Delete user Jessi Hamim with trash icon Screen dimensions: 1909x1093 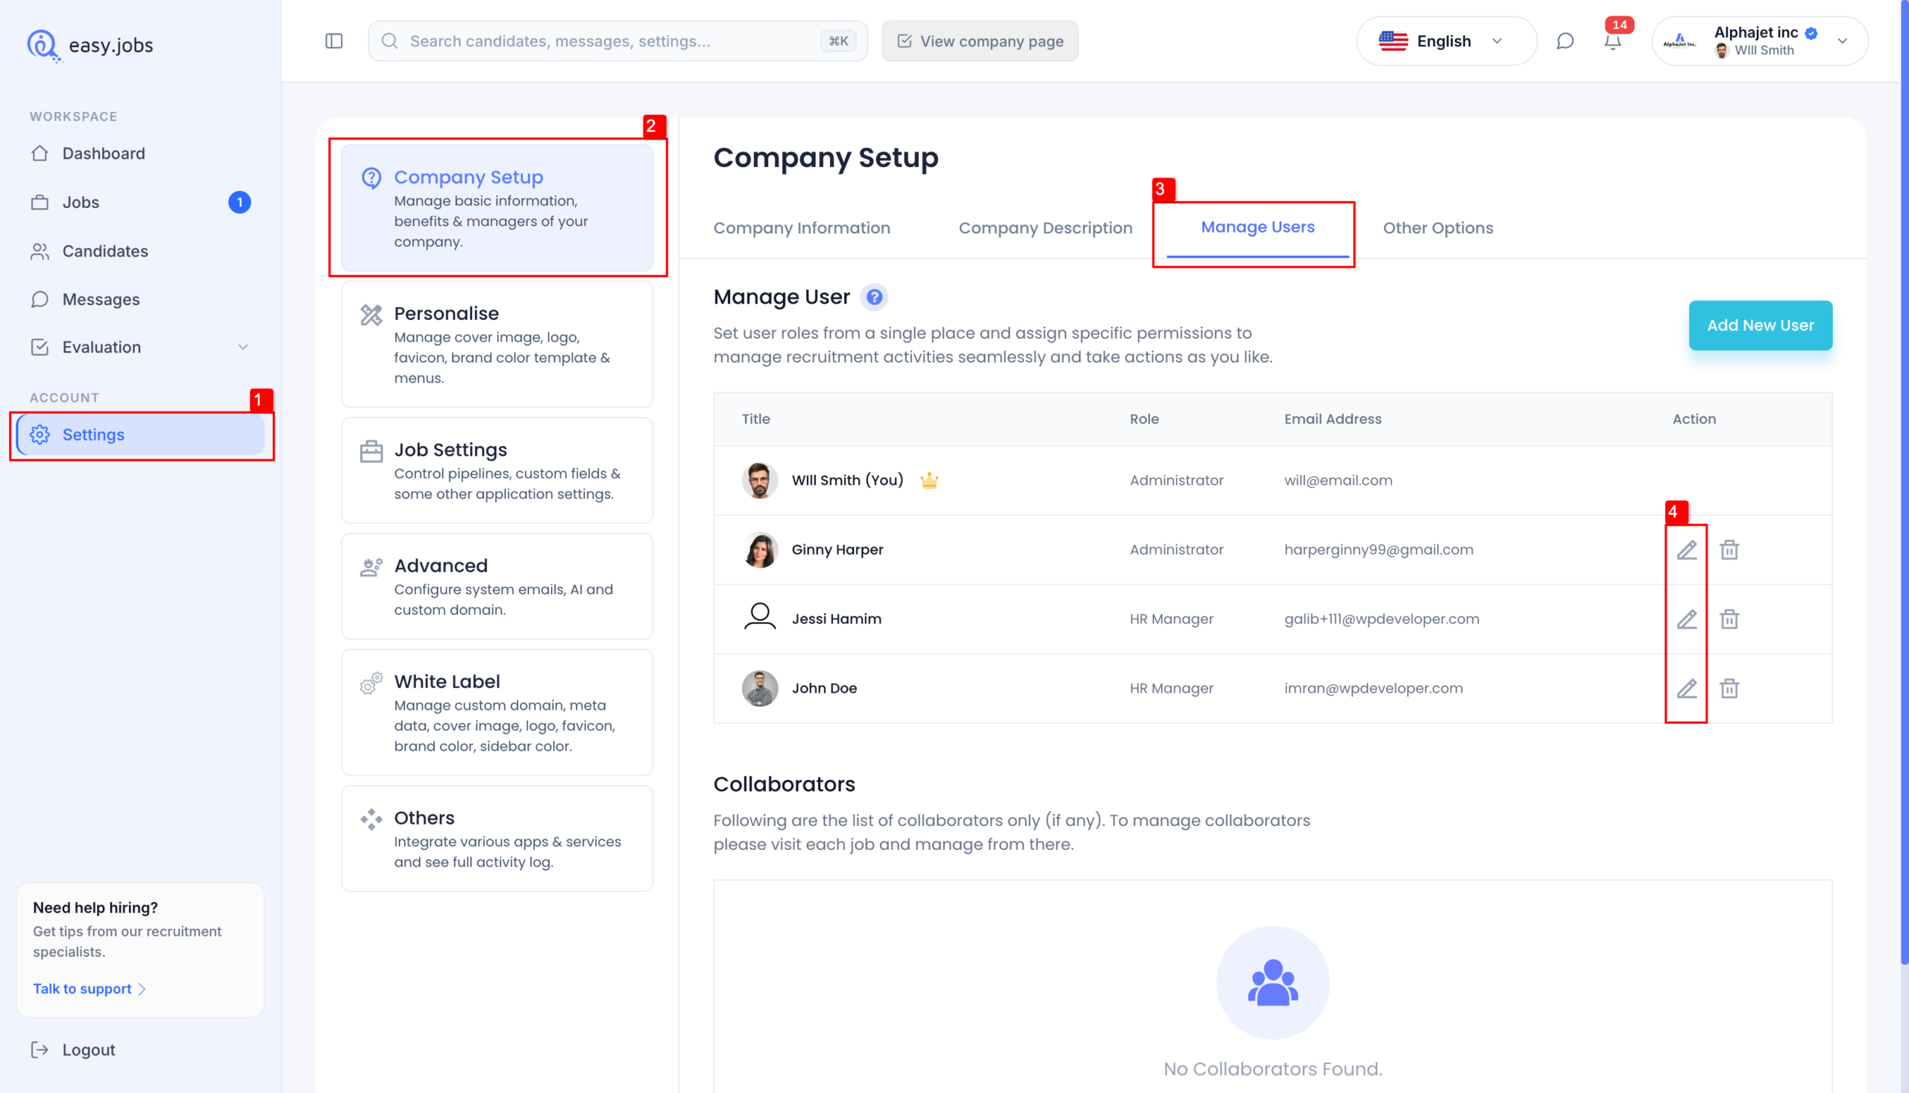(1729, 620)
